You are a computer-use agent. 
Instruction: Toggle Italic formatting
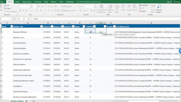pyautogui.click(x=23, y=10)
